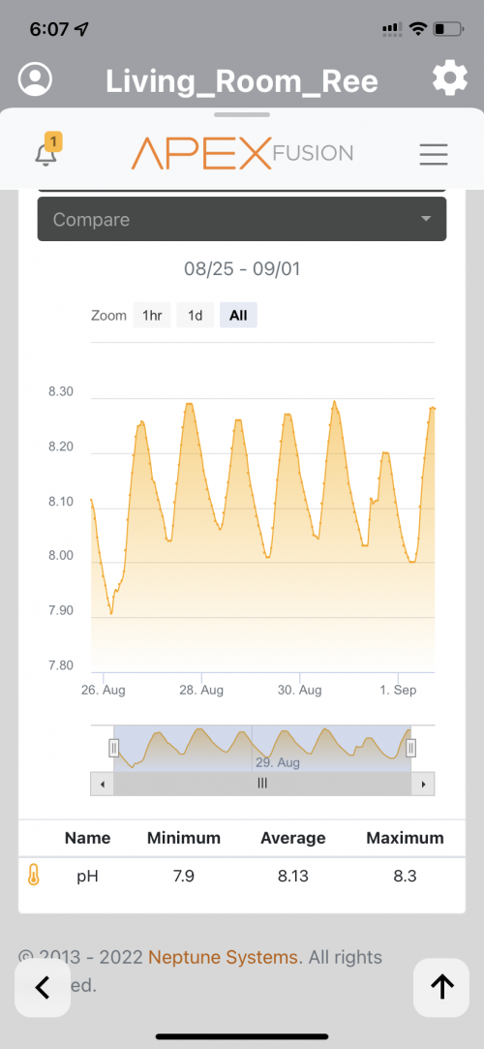Viewport: 484px width, 1049px height.
Task: Select the All zoom option
Action: click(239, 315)
